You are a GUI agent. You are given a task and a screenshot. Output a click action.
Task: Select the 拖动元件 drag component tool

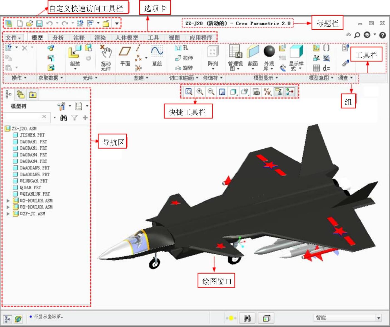pyautogui.click(x=106, y=57)
